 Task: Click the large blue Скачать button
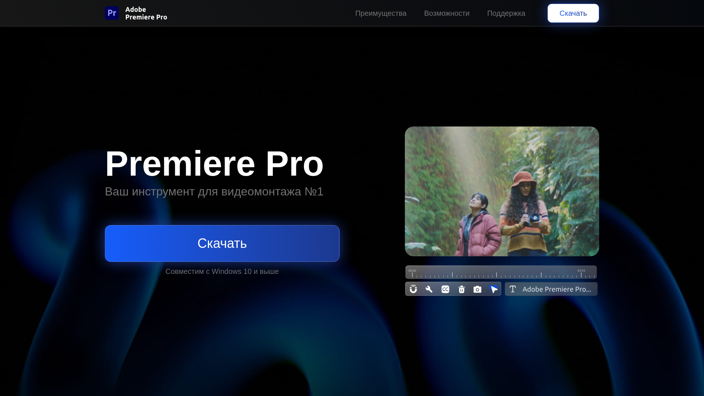pos(222,243)
